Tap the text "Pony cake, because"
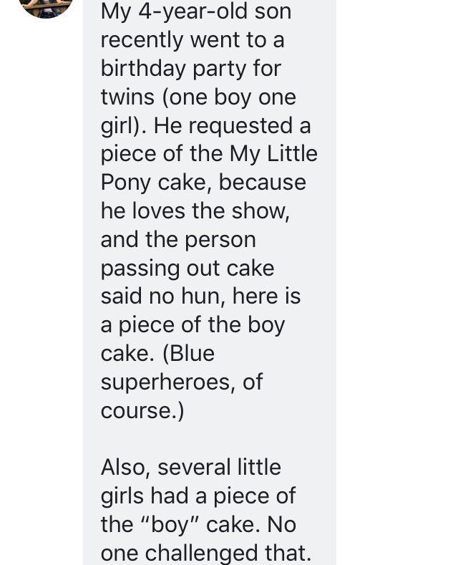Viewport: 458px width, 565px height. click(203, 183)
